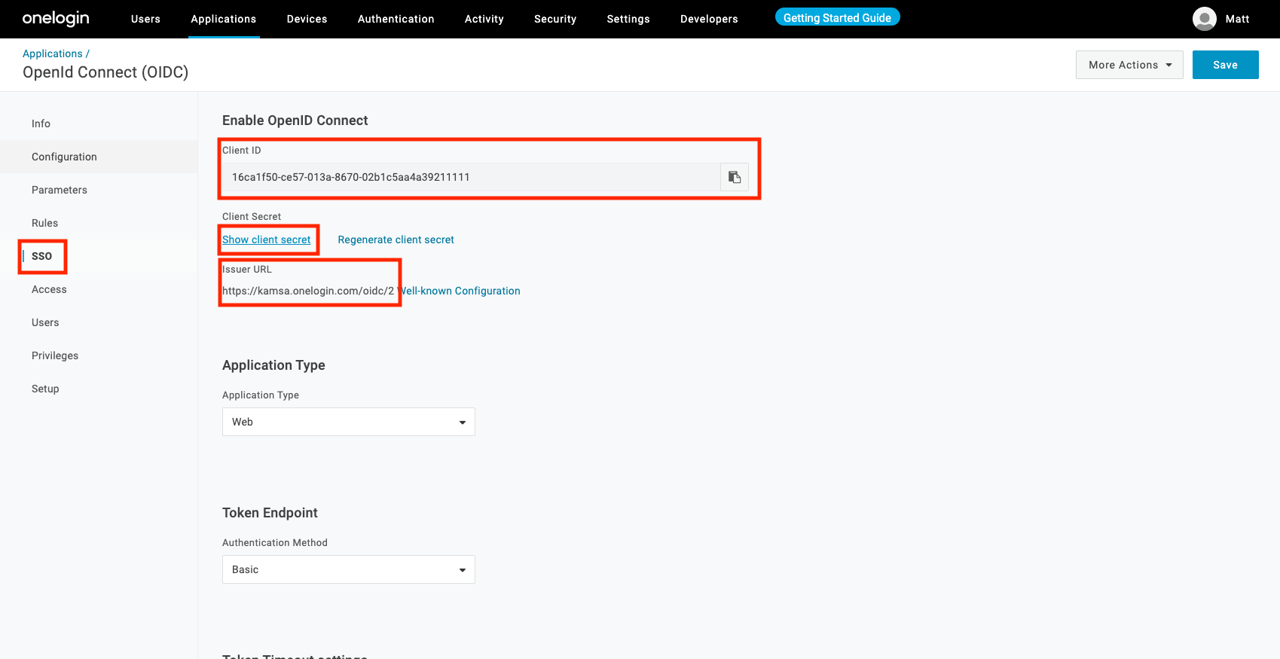Click the Matt username label
The width and height of the screenshot is (1280, 659).
1237,19
